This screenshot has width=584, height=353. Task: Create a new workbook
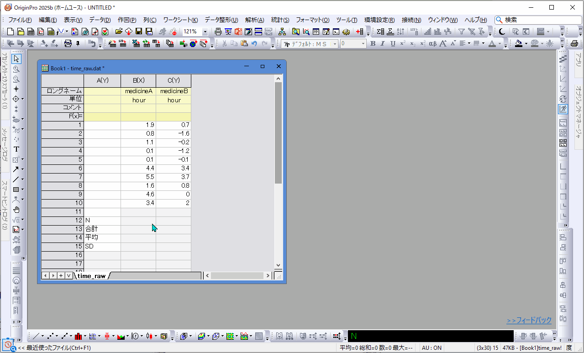coord(31,32)
